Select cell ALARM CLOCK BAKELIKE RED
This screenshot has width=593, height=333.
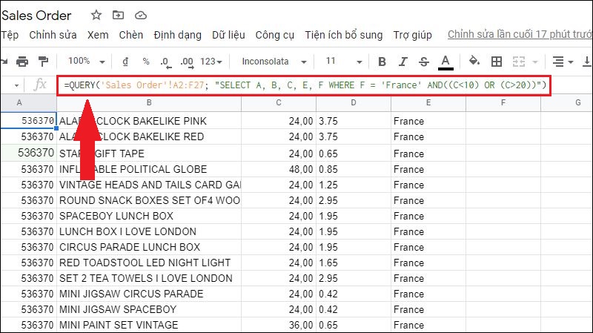(149, 136)
